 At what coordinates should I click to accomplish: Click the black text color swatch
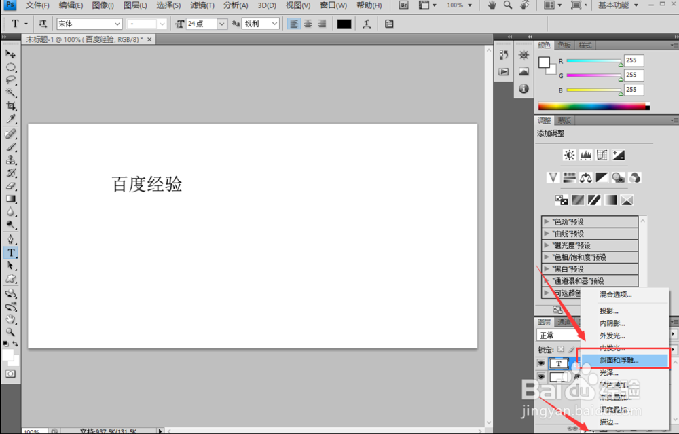(344, 23)
